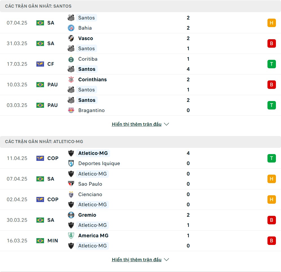The width and height of the screenshot is (281, 272).
Task: Click the Bahia club crest icon
Action: pos(71,28)
